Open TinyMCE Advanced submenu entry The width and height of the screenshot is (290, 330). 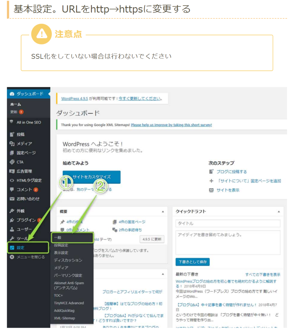[69, 303]
